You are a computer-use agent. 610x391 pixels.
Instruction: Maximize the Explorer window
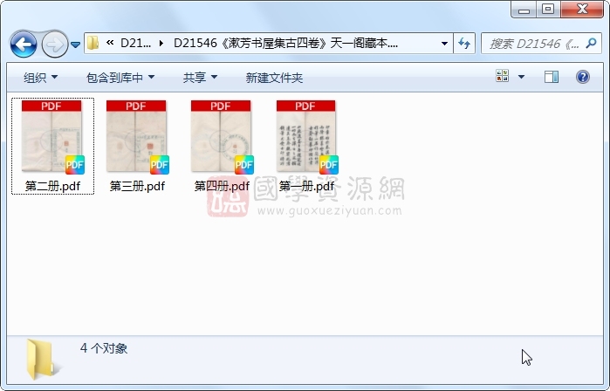point(548,10)
